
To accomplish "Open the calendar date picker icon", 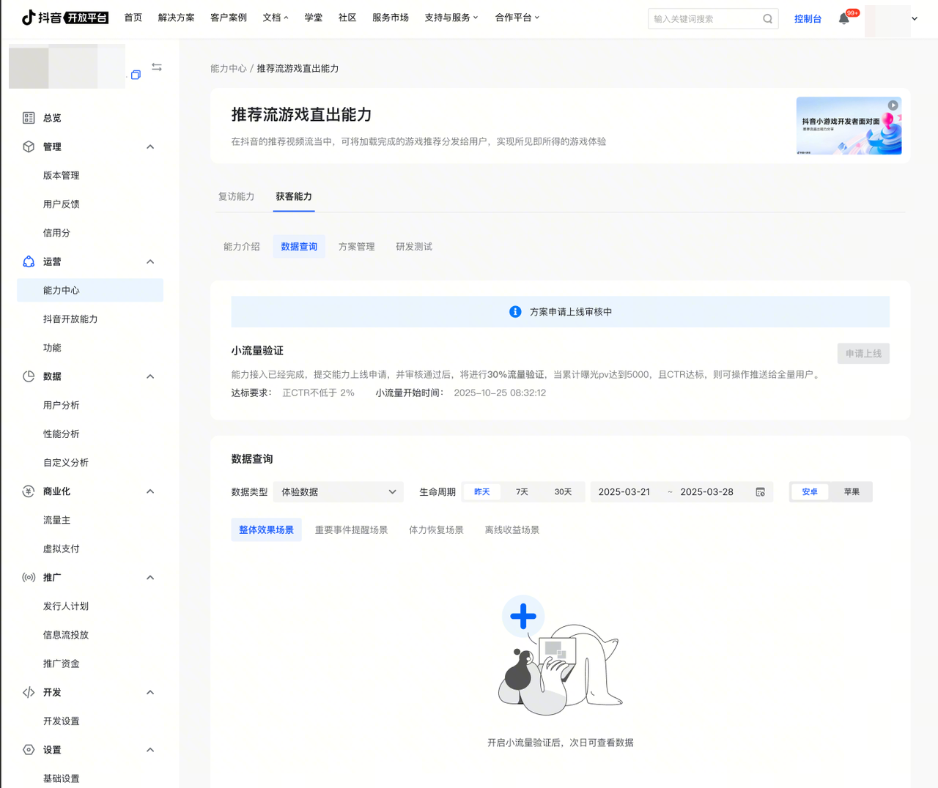I will 760,492.
